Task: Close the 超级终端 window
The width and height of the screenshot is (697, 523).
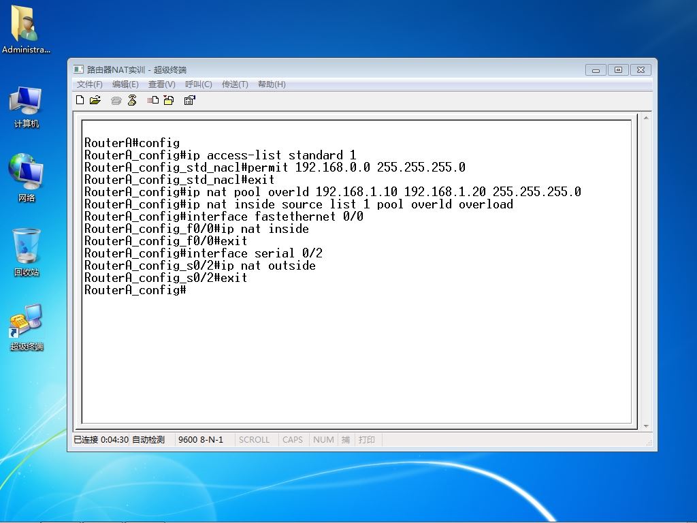Action: click(641, 70)
